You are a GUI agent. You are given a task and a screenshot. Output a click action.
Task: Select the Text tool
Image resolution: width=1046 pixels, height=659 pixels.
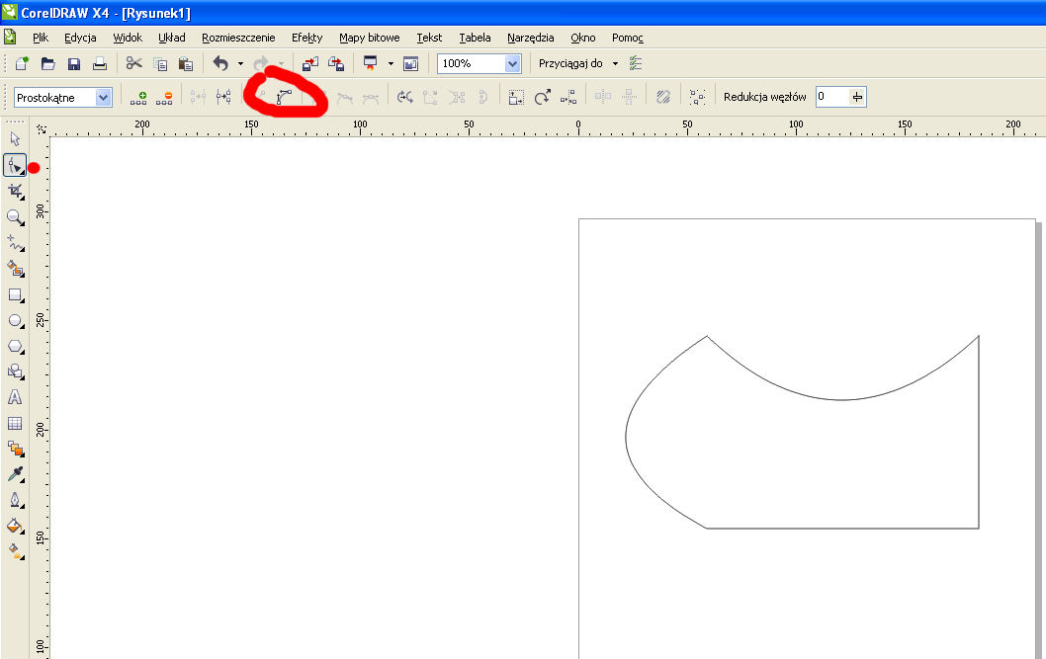[15, 397]
